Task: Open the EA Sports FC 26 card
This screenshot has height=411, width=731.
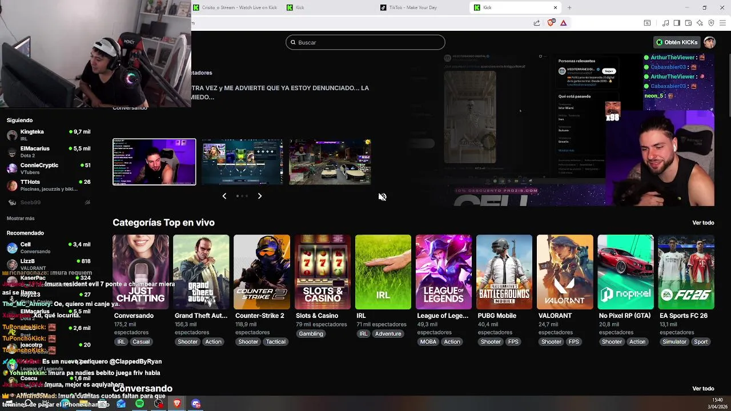Action: [x=686, y=272]
